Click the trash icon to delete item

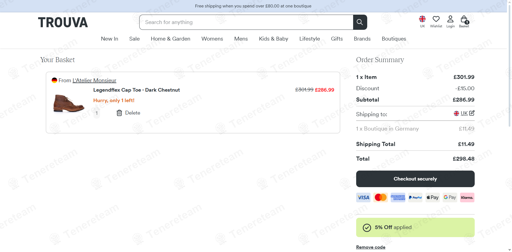point(119,113)
